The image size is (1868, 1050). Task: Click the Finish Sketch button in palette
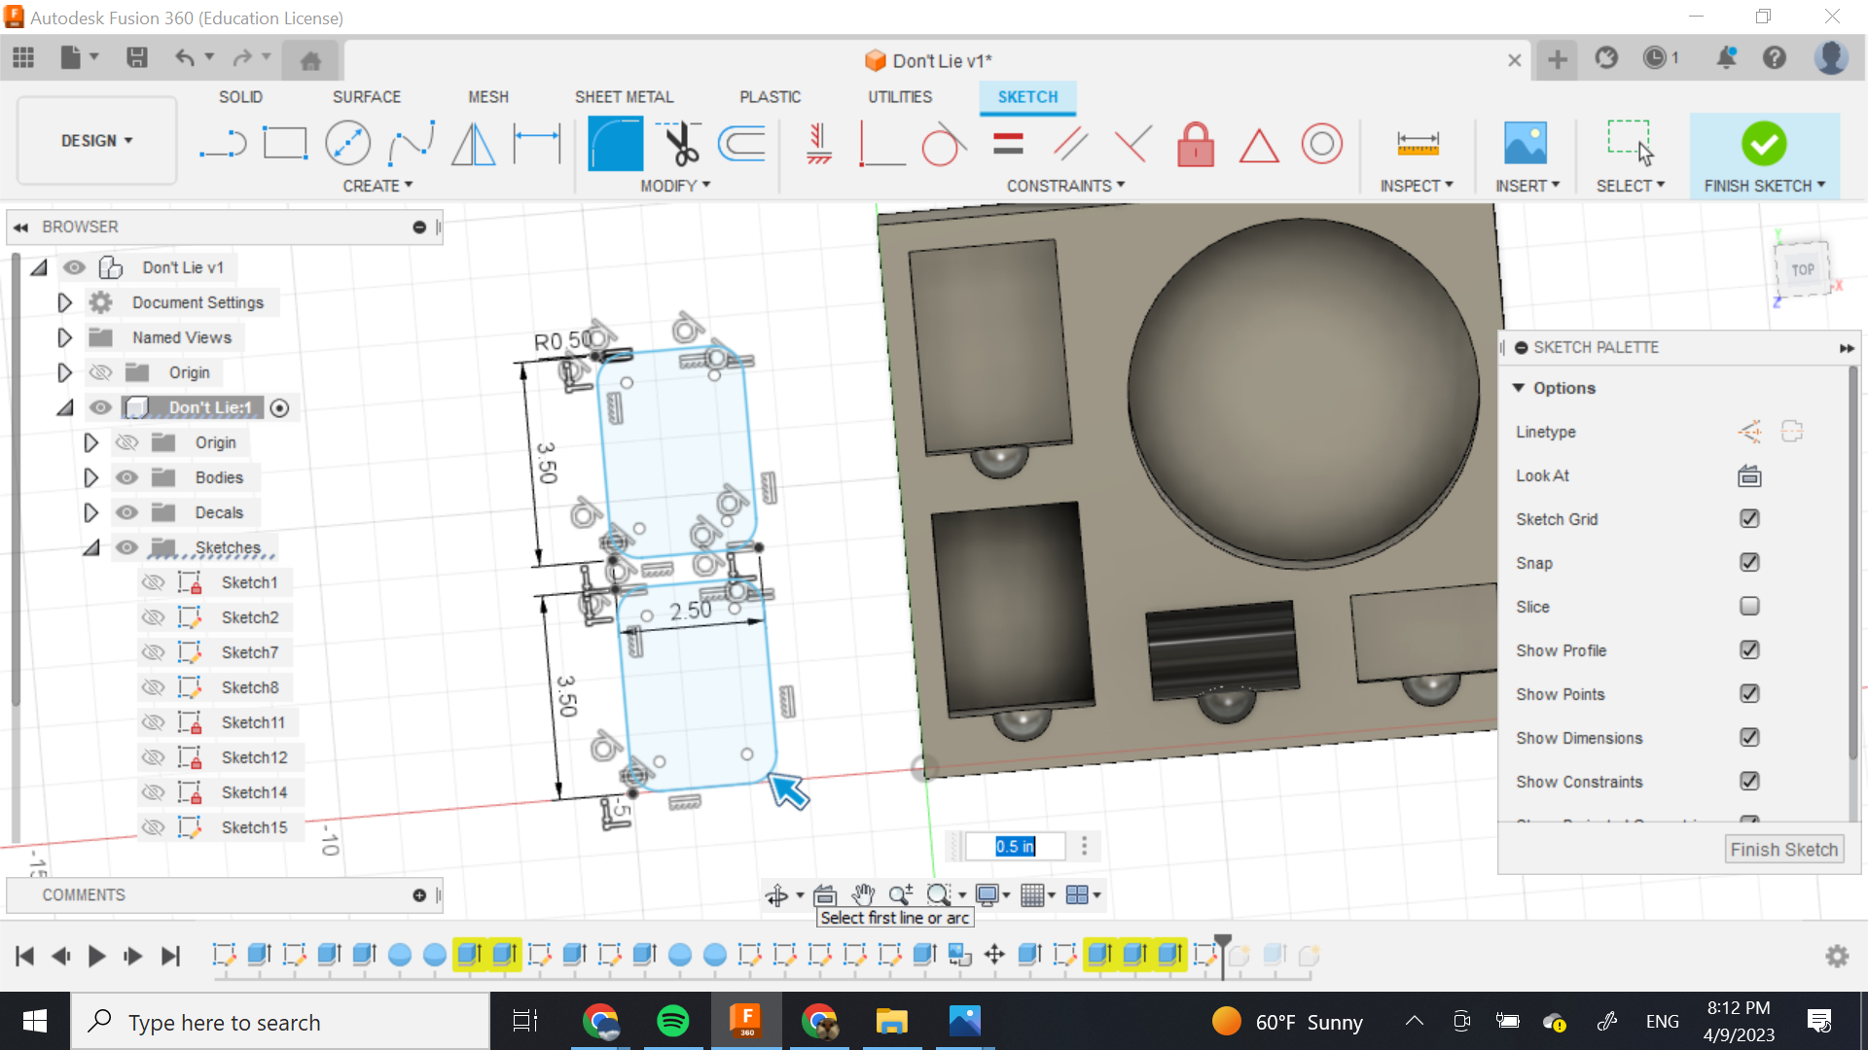(1784, 850)
